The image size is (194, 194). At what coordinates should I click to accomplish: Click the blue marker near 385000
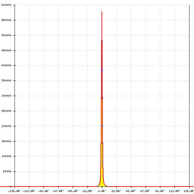[102, 70]
